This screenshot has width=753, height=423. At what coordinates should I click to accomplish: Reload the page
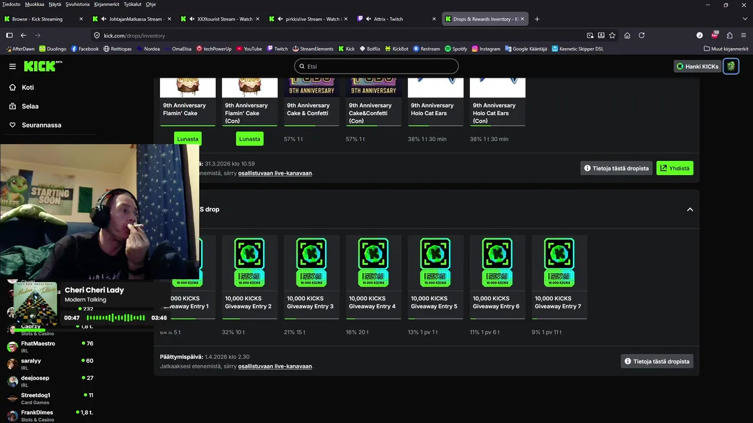[641, 35]
